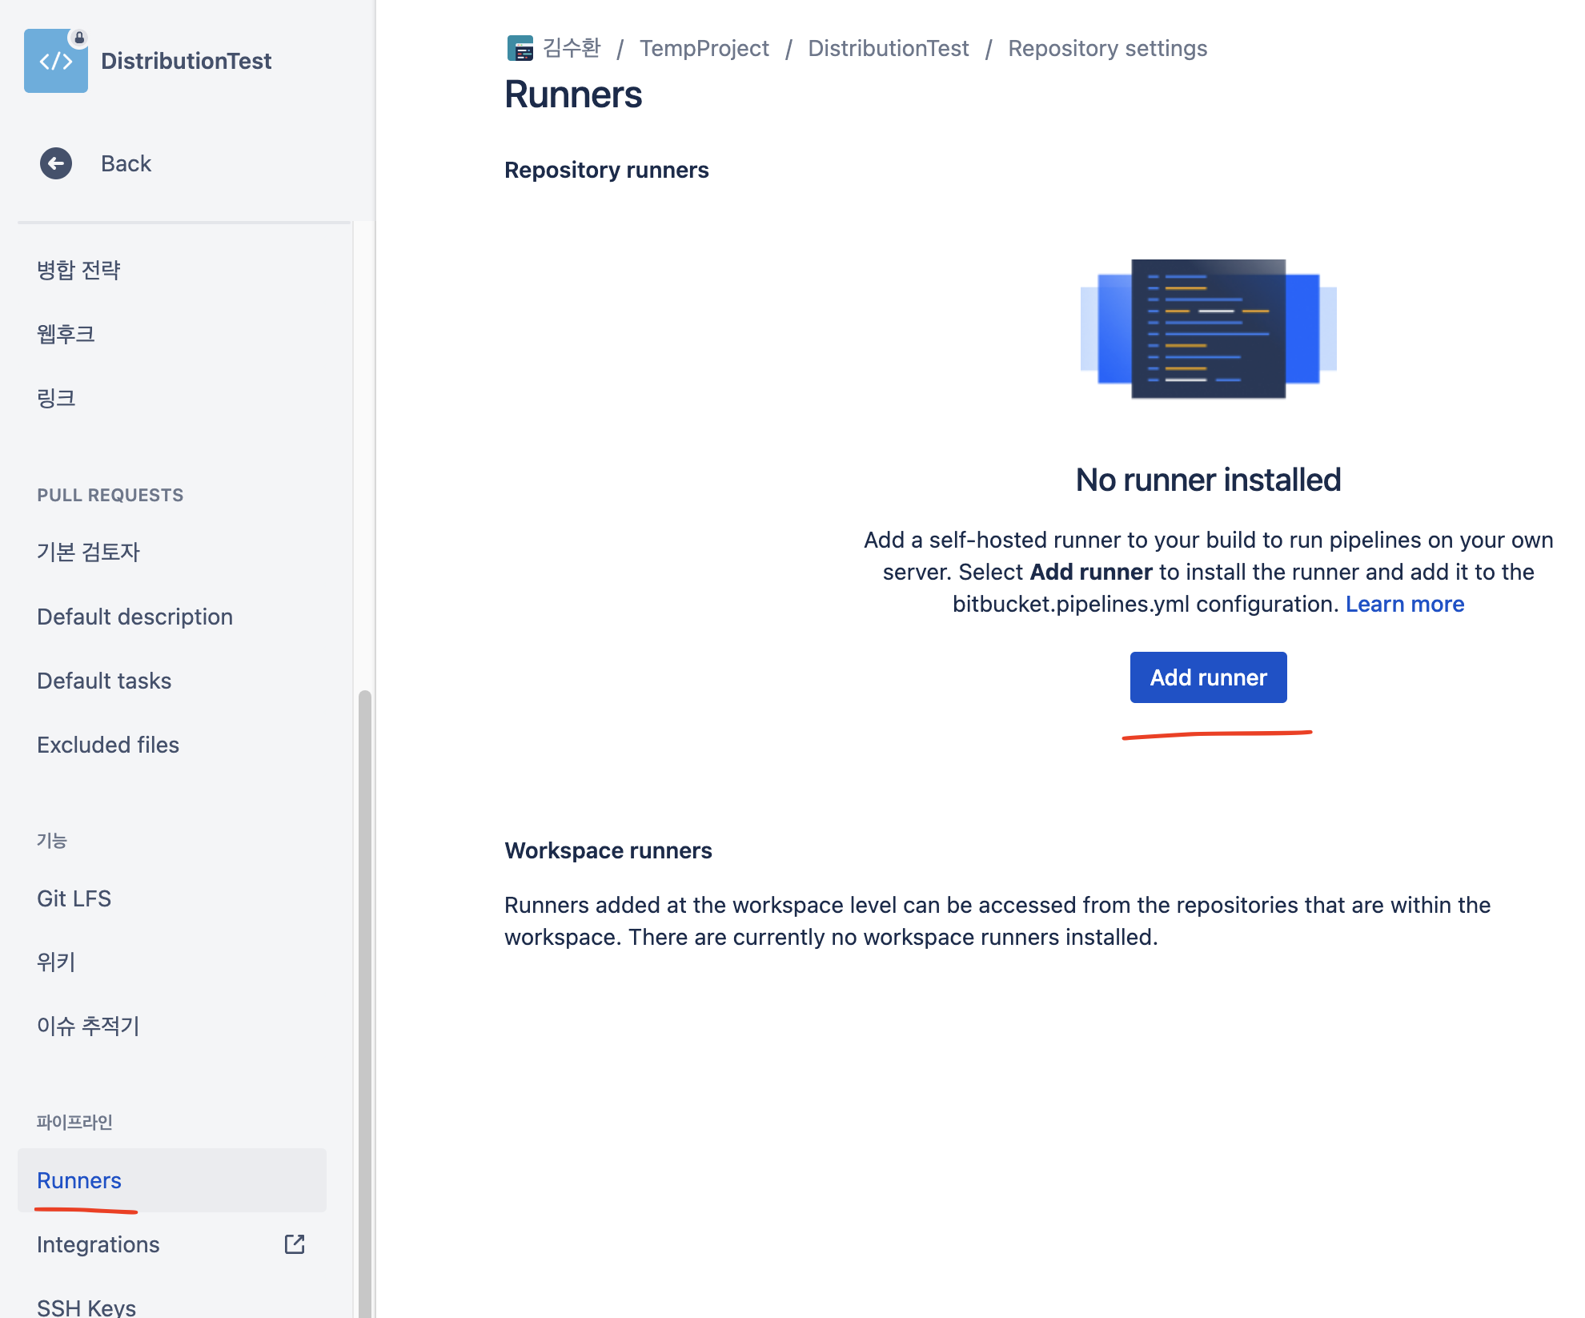1585x1318 pixels.
Task: Select Git LFS in sidebar
Action: 74,898
